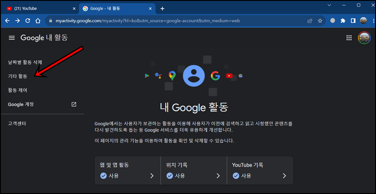The width and height of the screenshot is (376, 194).
Task: Expand chevron on YouTube 기록
Action: click(284, 176)
